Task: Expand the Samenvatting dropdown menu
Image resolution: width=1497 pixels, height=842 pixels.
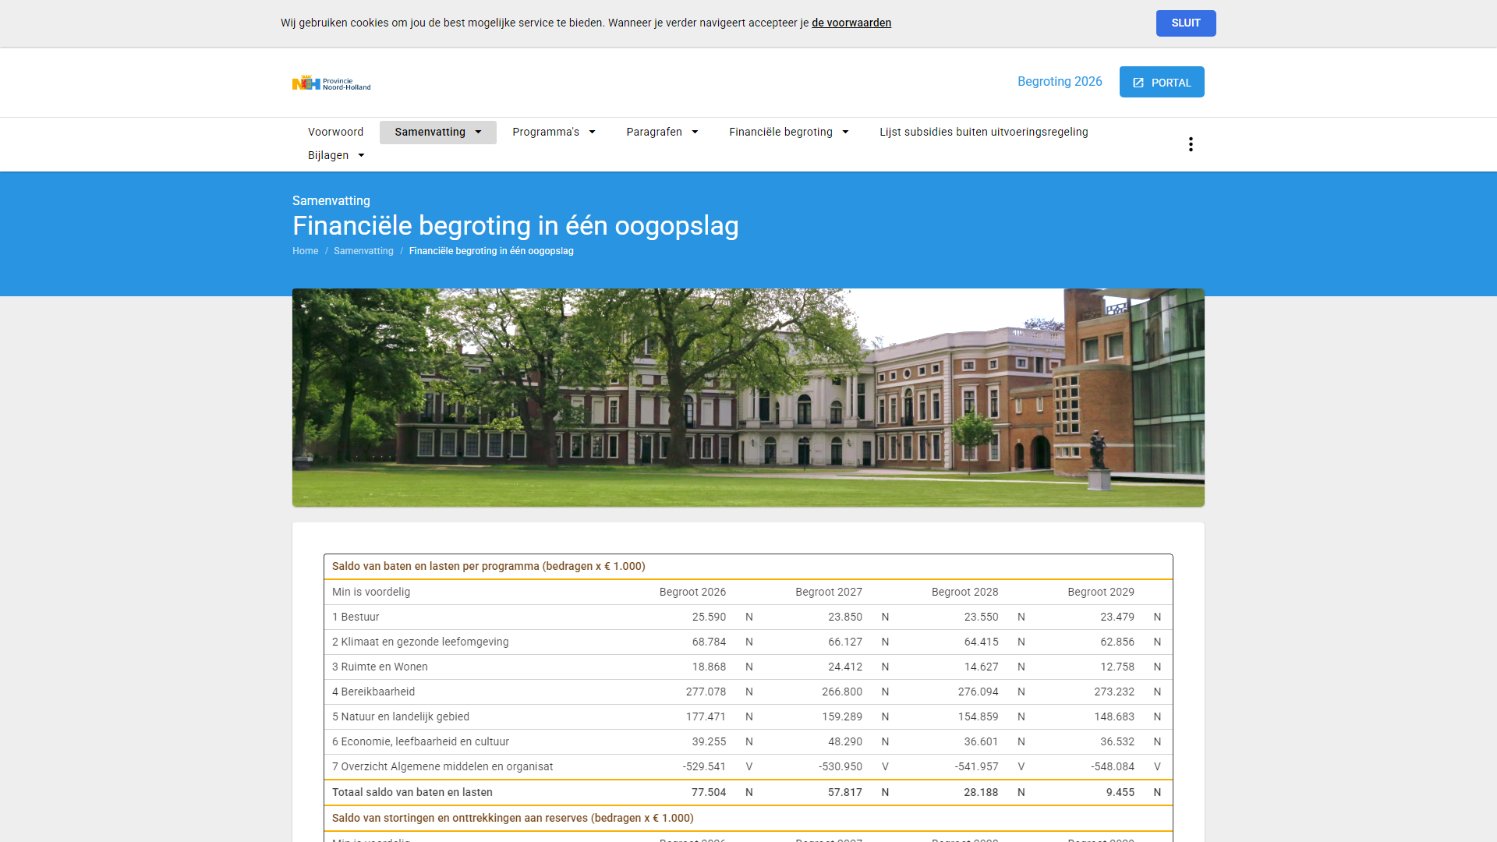Action: 437,133
